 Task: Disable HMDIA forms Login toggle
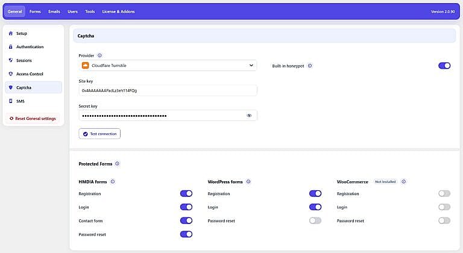(x=186, y=207)
